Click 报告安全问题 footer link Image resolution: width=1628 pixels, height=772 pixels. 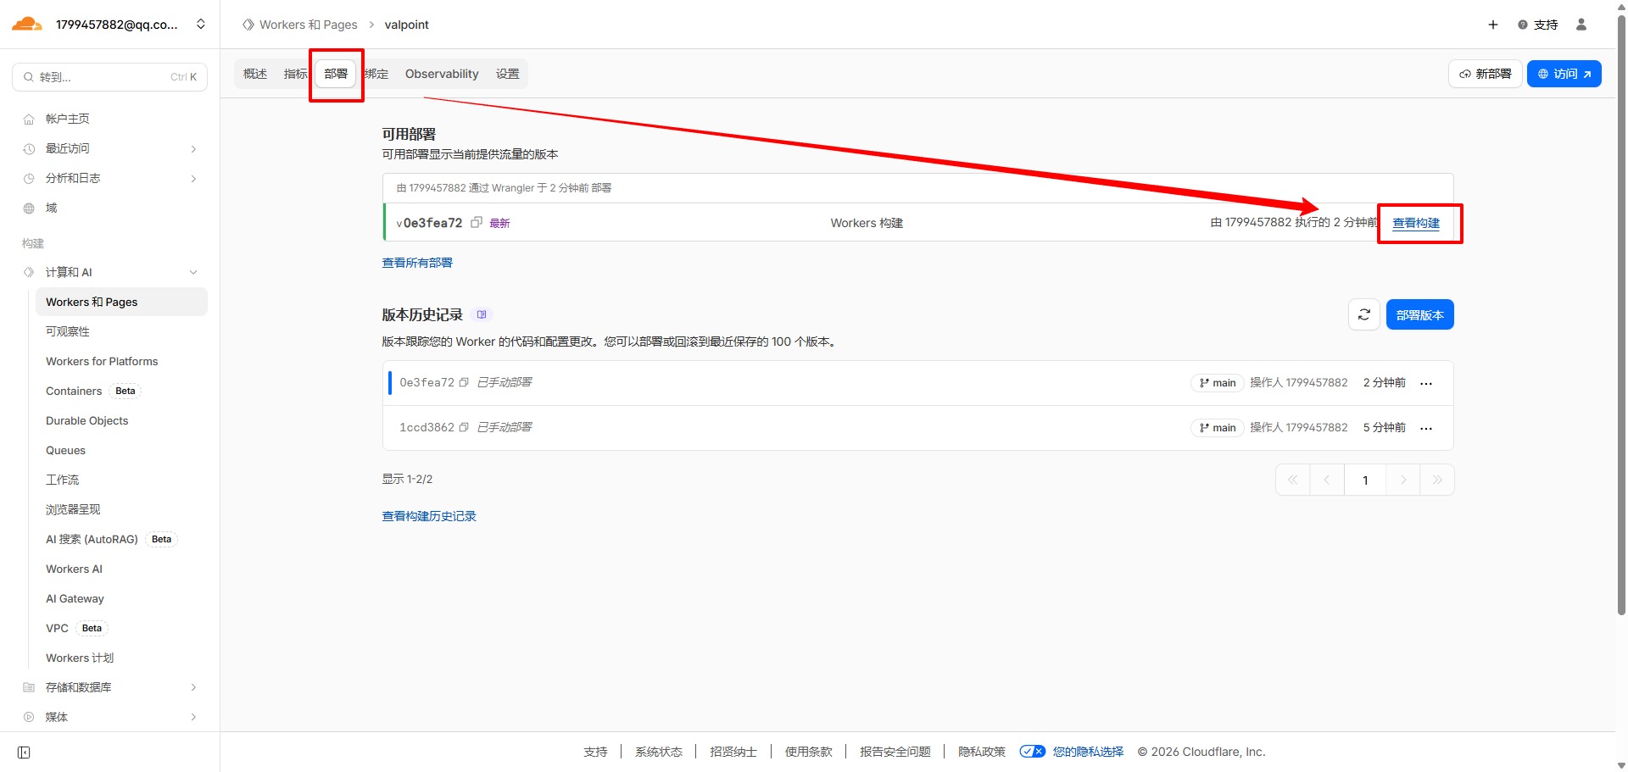(895, 752)
